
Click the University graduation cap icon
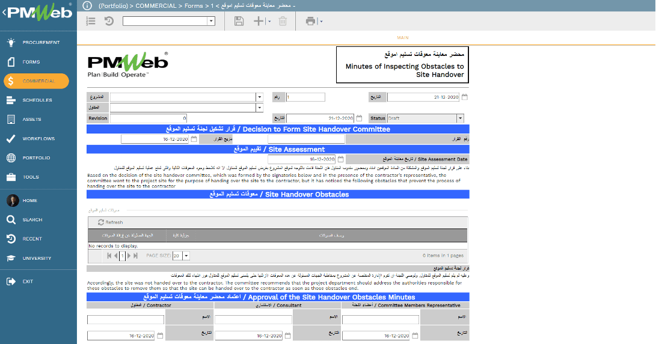[11, 258]
